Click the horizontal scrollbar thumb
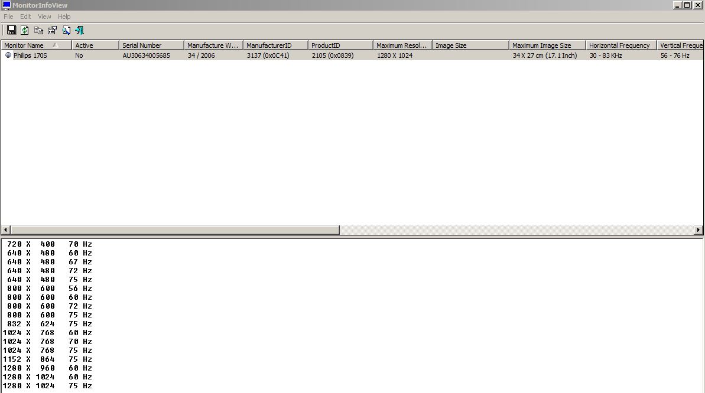The height and width of the screenshot is (393, 705). (174, 230)
